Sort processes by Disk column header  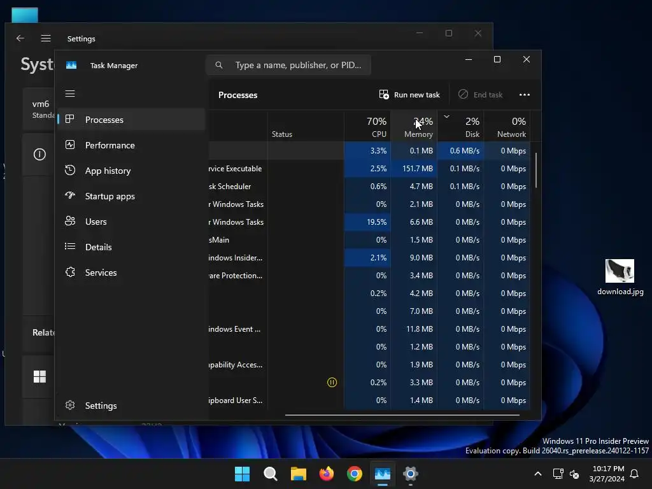click(460, 127)
